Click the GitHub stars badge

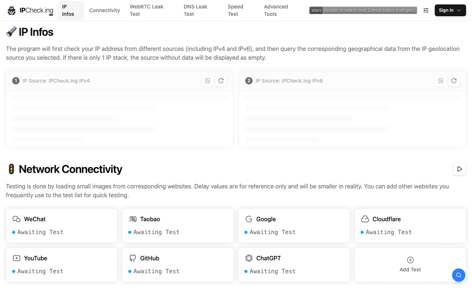click(363, 10)
